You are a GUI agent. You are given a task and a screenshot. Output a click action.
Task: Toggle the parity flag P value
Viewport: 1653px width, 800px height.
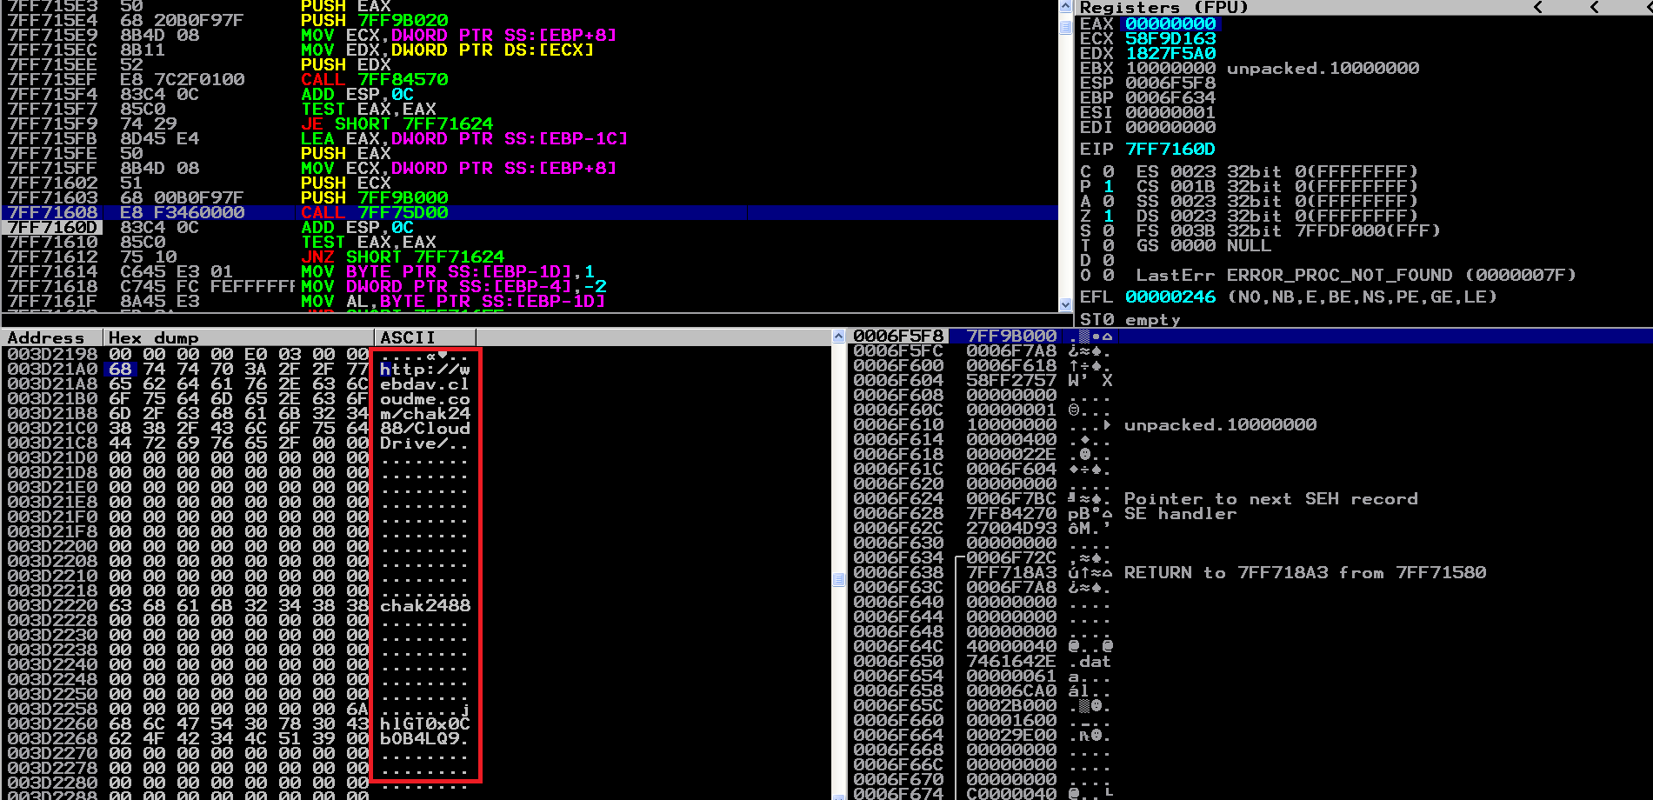[x=1109, y=187]
